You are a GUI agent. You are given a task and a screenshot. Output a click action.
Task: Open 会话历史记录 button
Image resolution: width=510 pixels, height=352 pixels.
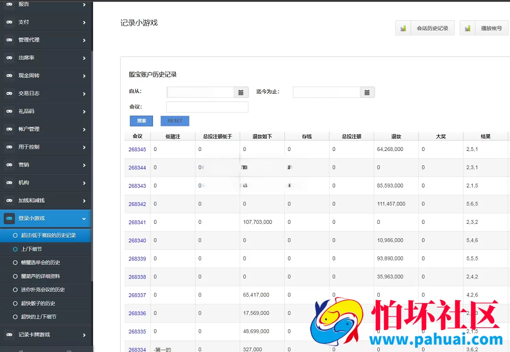tap(425, 28)
